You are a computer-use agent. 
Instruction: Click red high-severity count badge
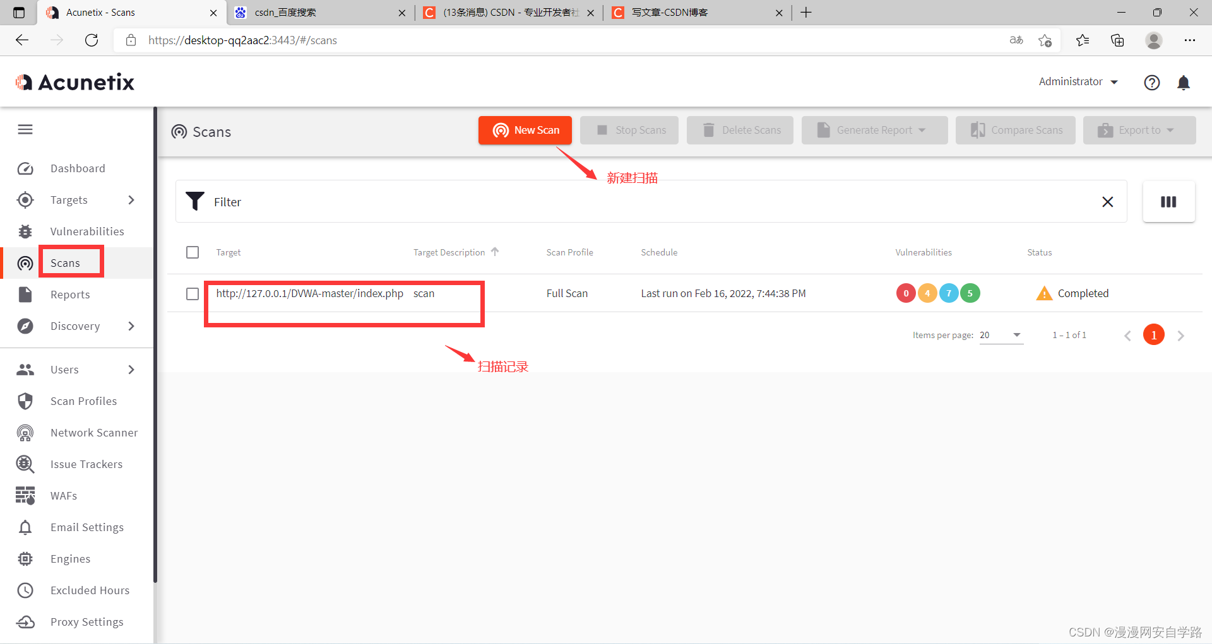906,293
